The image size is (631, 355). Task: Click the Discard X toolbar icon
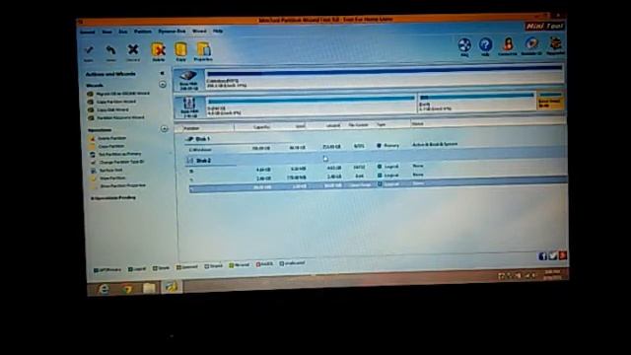point(133,50)
